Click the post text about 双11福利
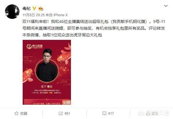Screen dimensions: 173x119 (x=94, y=28)
